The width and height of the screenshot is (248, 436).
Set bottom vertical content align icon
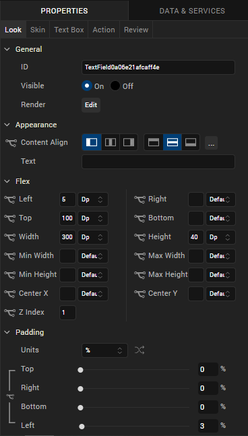point(191,142)
